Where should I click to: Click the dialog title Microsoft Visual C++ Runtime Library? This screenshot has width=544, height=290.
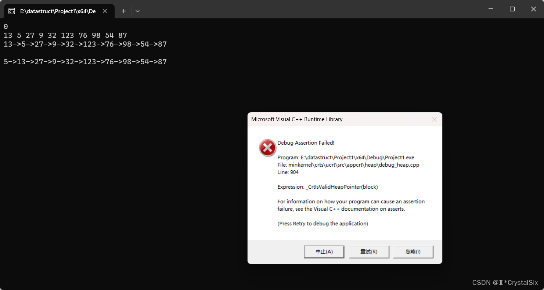pyautogui.click(x=296, y=119)
